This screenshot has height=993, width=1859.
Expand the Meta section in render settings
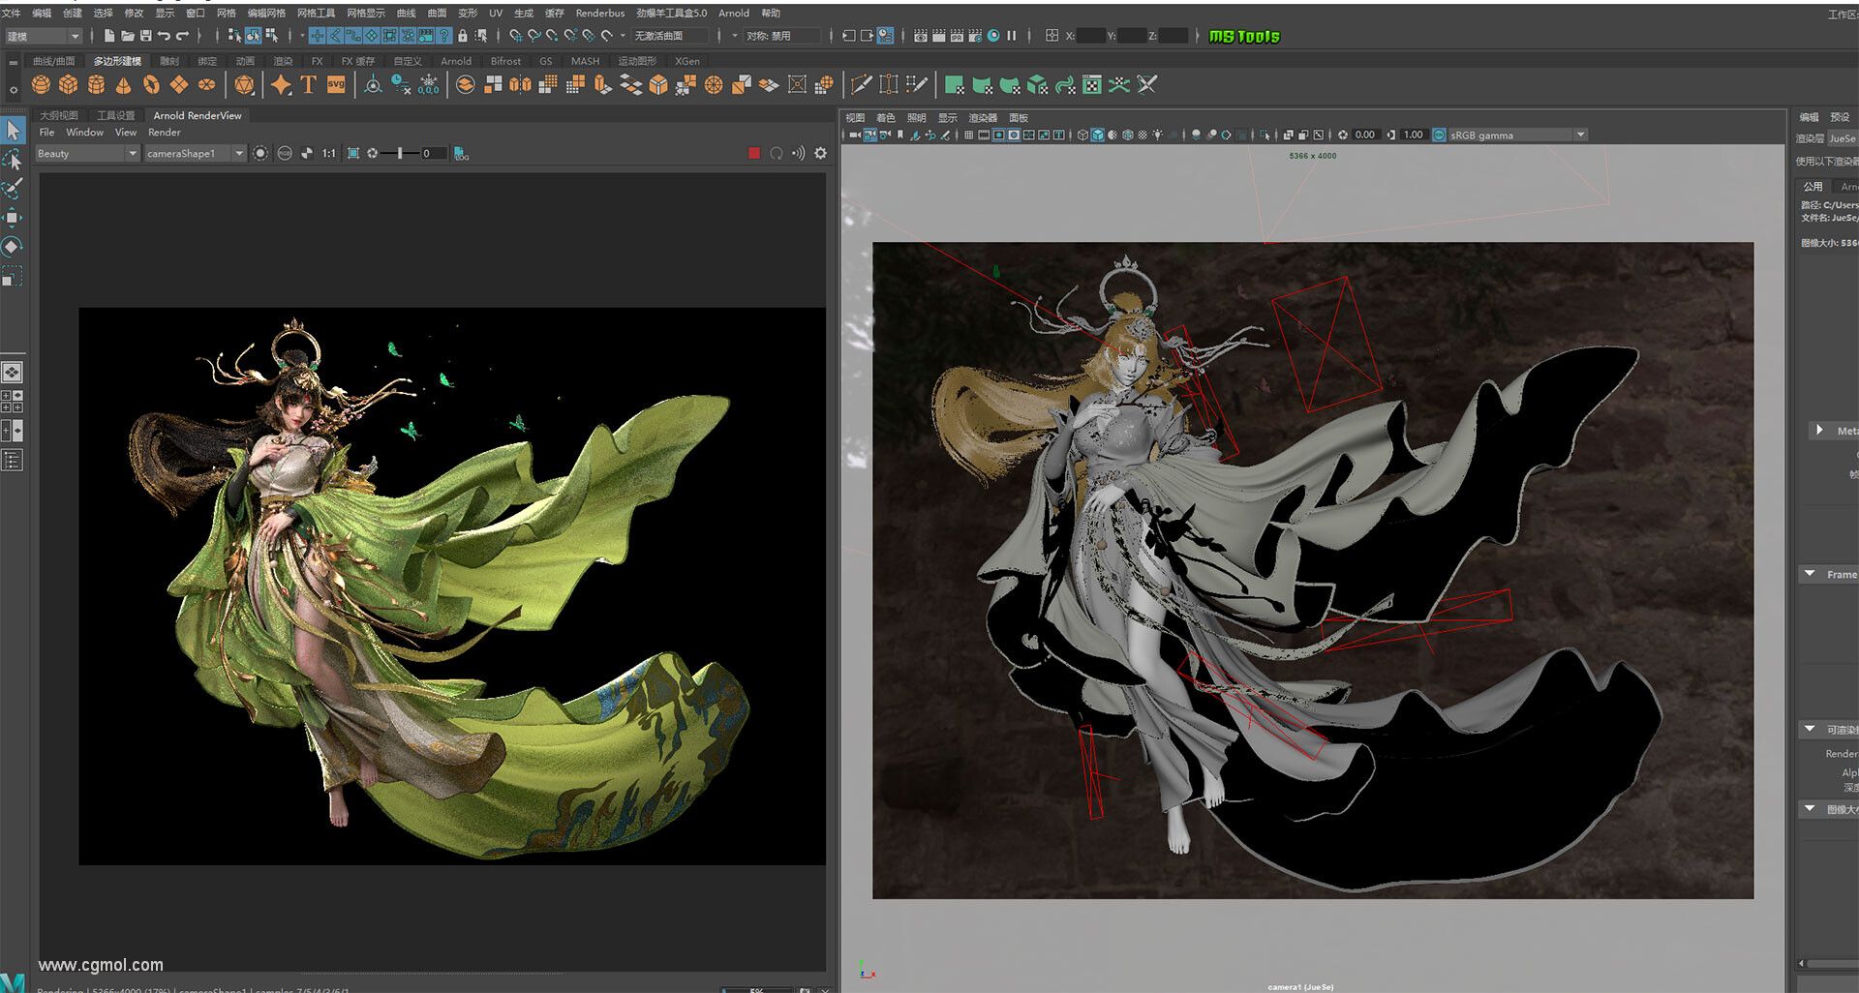1819,430
